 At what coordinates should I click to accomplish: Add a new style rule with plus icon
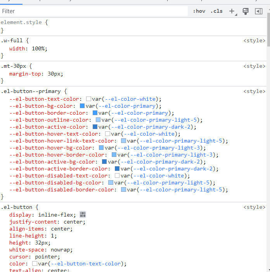pos(232,11)
